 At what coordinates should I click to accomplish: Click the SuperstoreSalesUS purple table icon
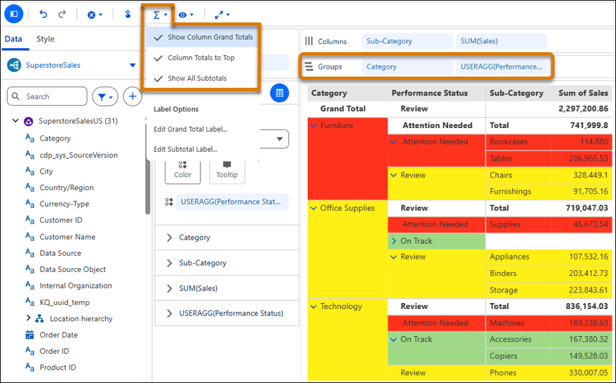[28, 121]
